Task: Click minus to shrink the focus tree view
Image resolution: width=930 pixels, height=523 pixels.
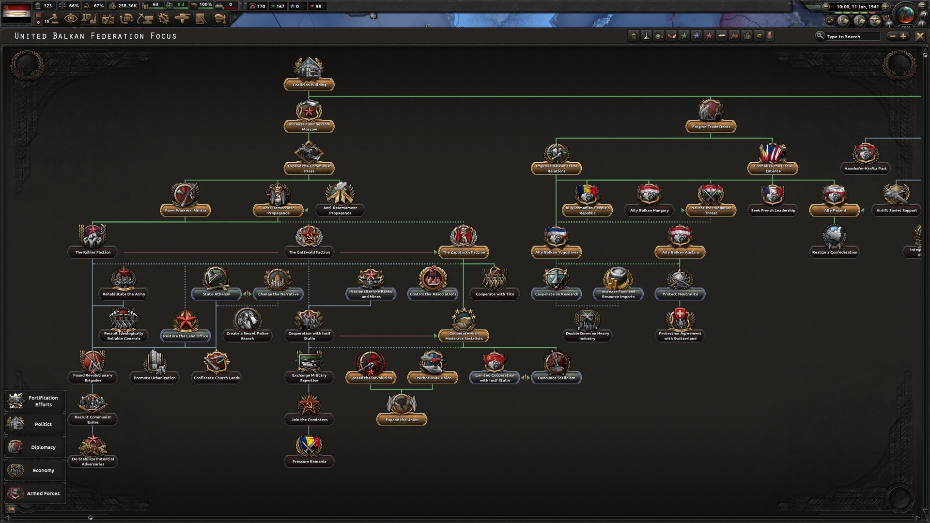Action: tap(893, 36)
